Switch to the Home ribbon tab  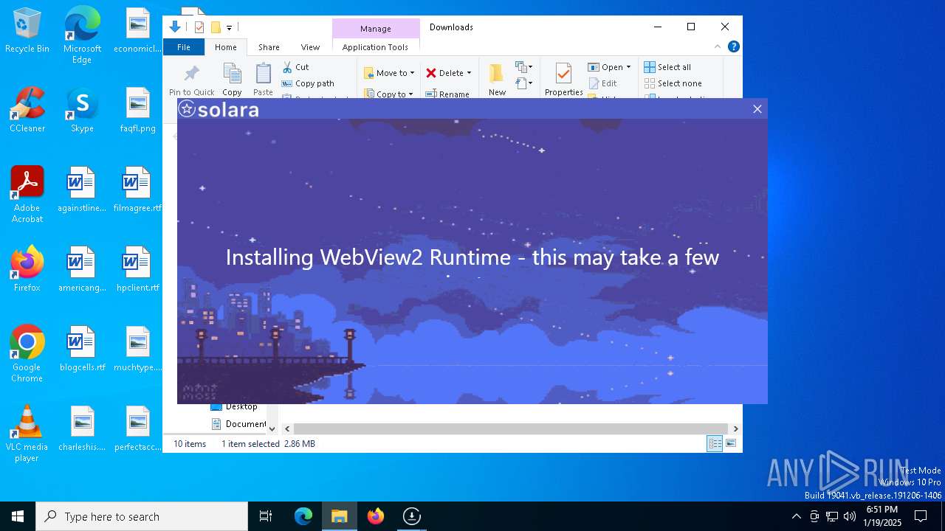226,47
